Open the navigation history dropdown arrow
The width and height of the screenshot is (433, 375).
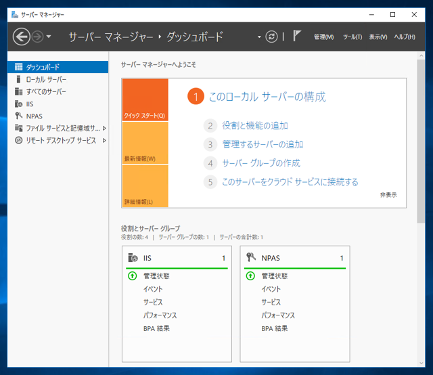pyautogui.click(x=49, y=37)
